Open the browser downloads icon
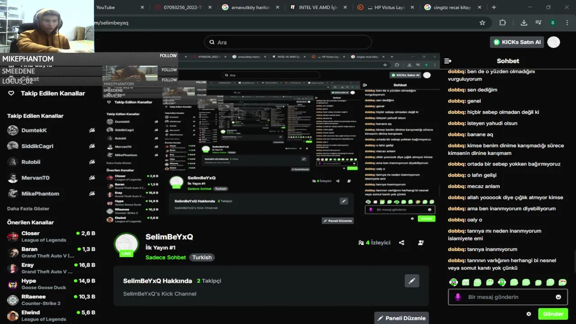576x324 pixels. tap(524, 22)
